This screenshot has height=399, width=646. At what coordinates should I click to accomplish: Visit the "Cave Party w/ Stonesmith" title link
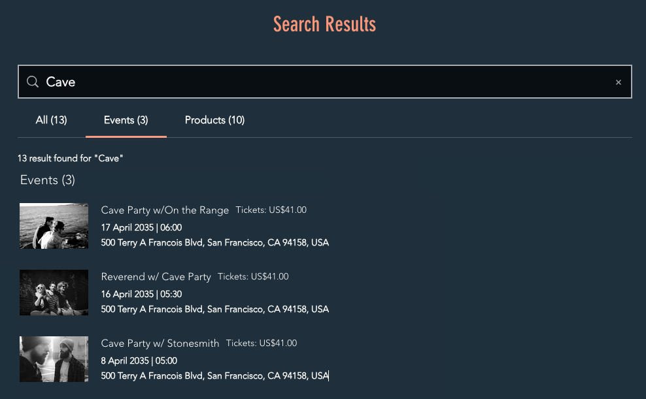point(160,343)
